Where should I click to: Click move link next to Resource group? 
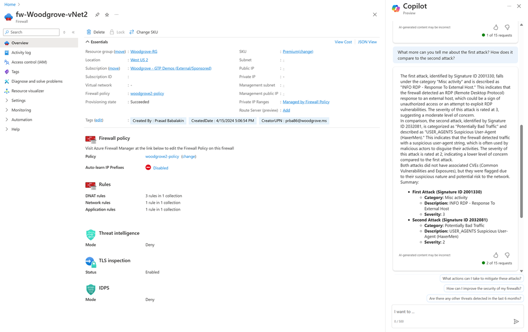(x=119, y=52)
